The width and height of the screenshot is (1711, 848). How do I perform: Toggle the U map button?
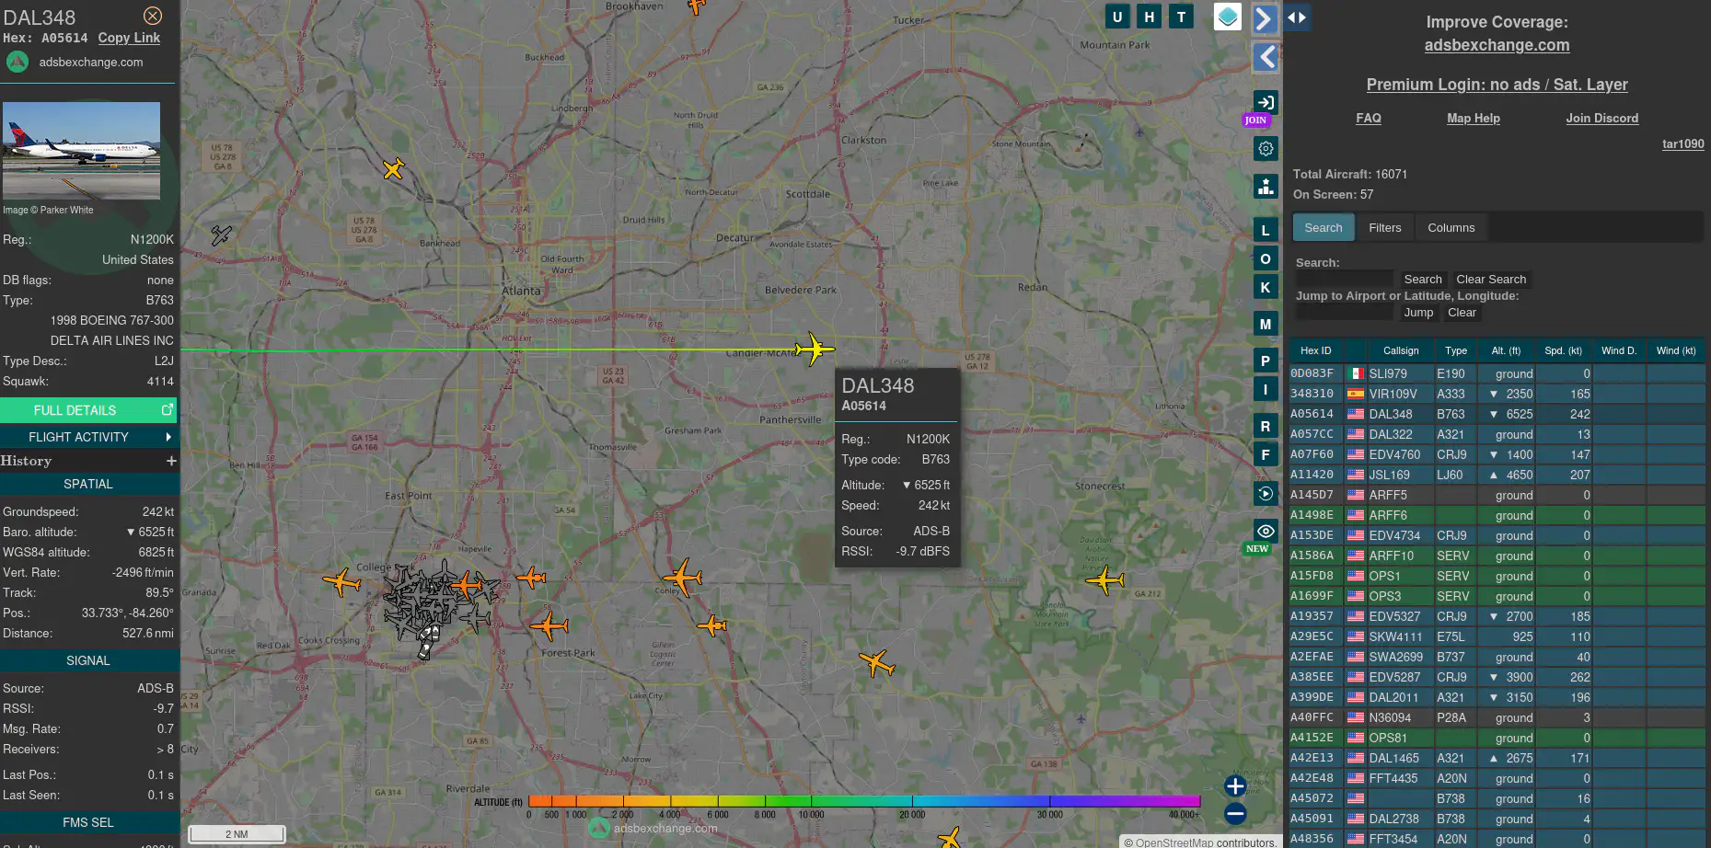tap(1117, 17)
